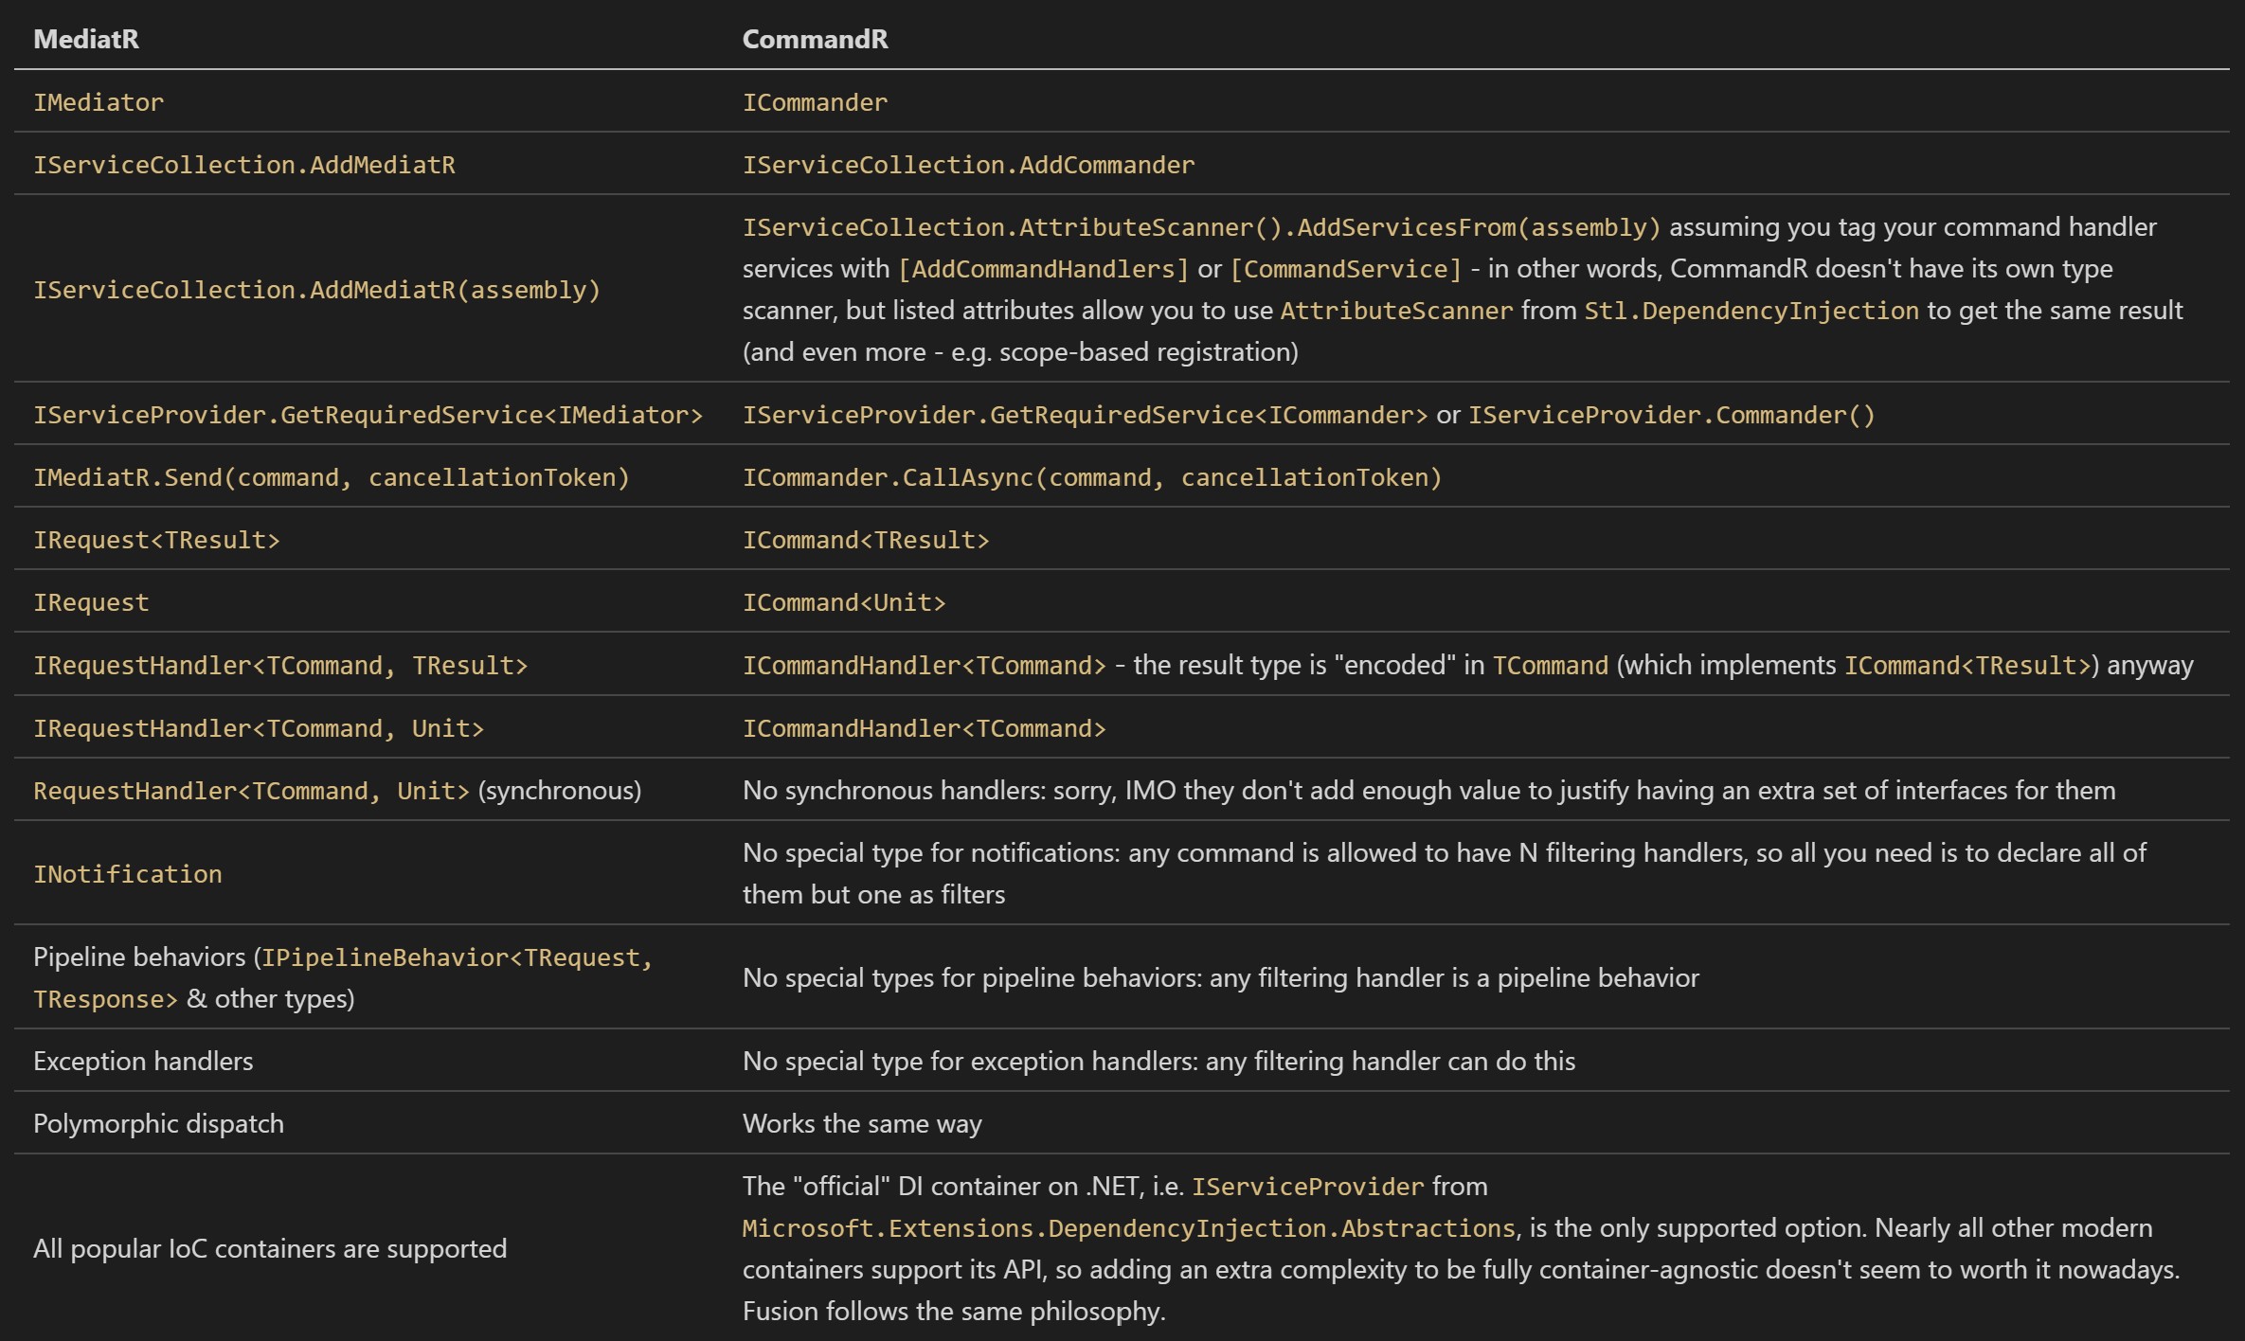Click the INotification code text
This screenshot has width=2245, height=1341.
128,874
